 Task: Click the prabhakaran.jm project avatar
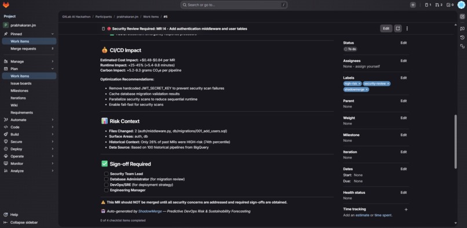coord(6,25)
